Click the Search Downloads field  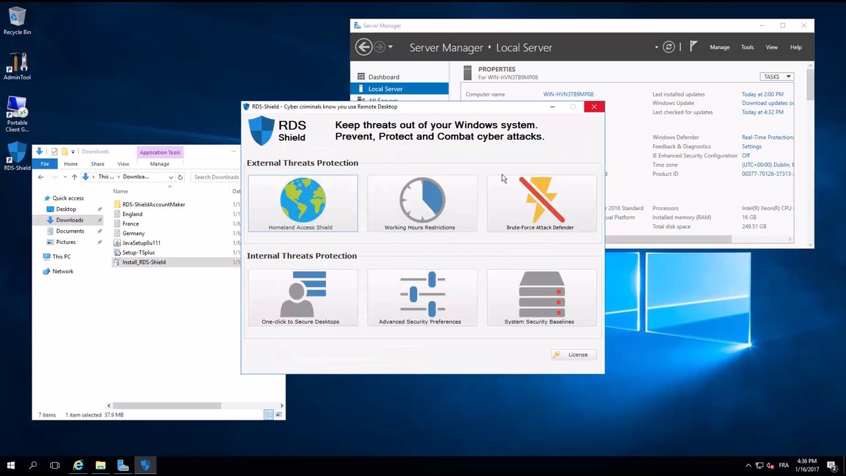click(216, 177)
